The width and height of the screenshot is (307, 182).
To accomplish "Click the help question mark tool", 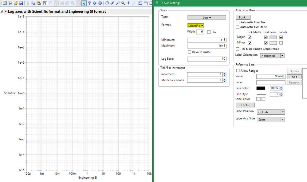I will (89, 3).
